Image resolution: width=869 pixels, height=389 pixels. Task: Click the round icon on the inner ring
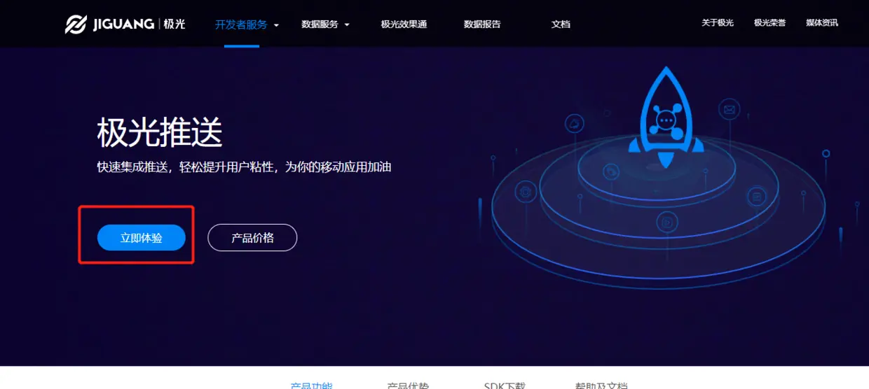612,171
